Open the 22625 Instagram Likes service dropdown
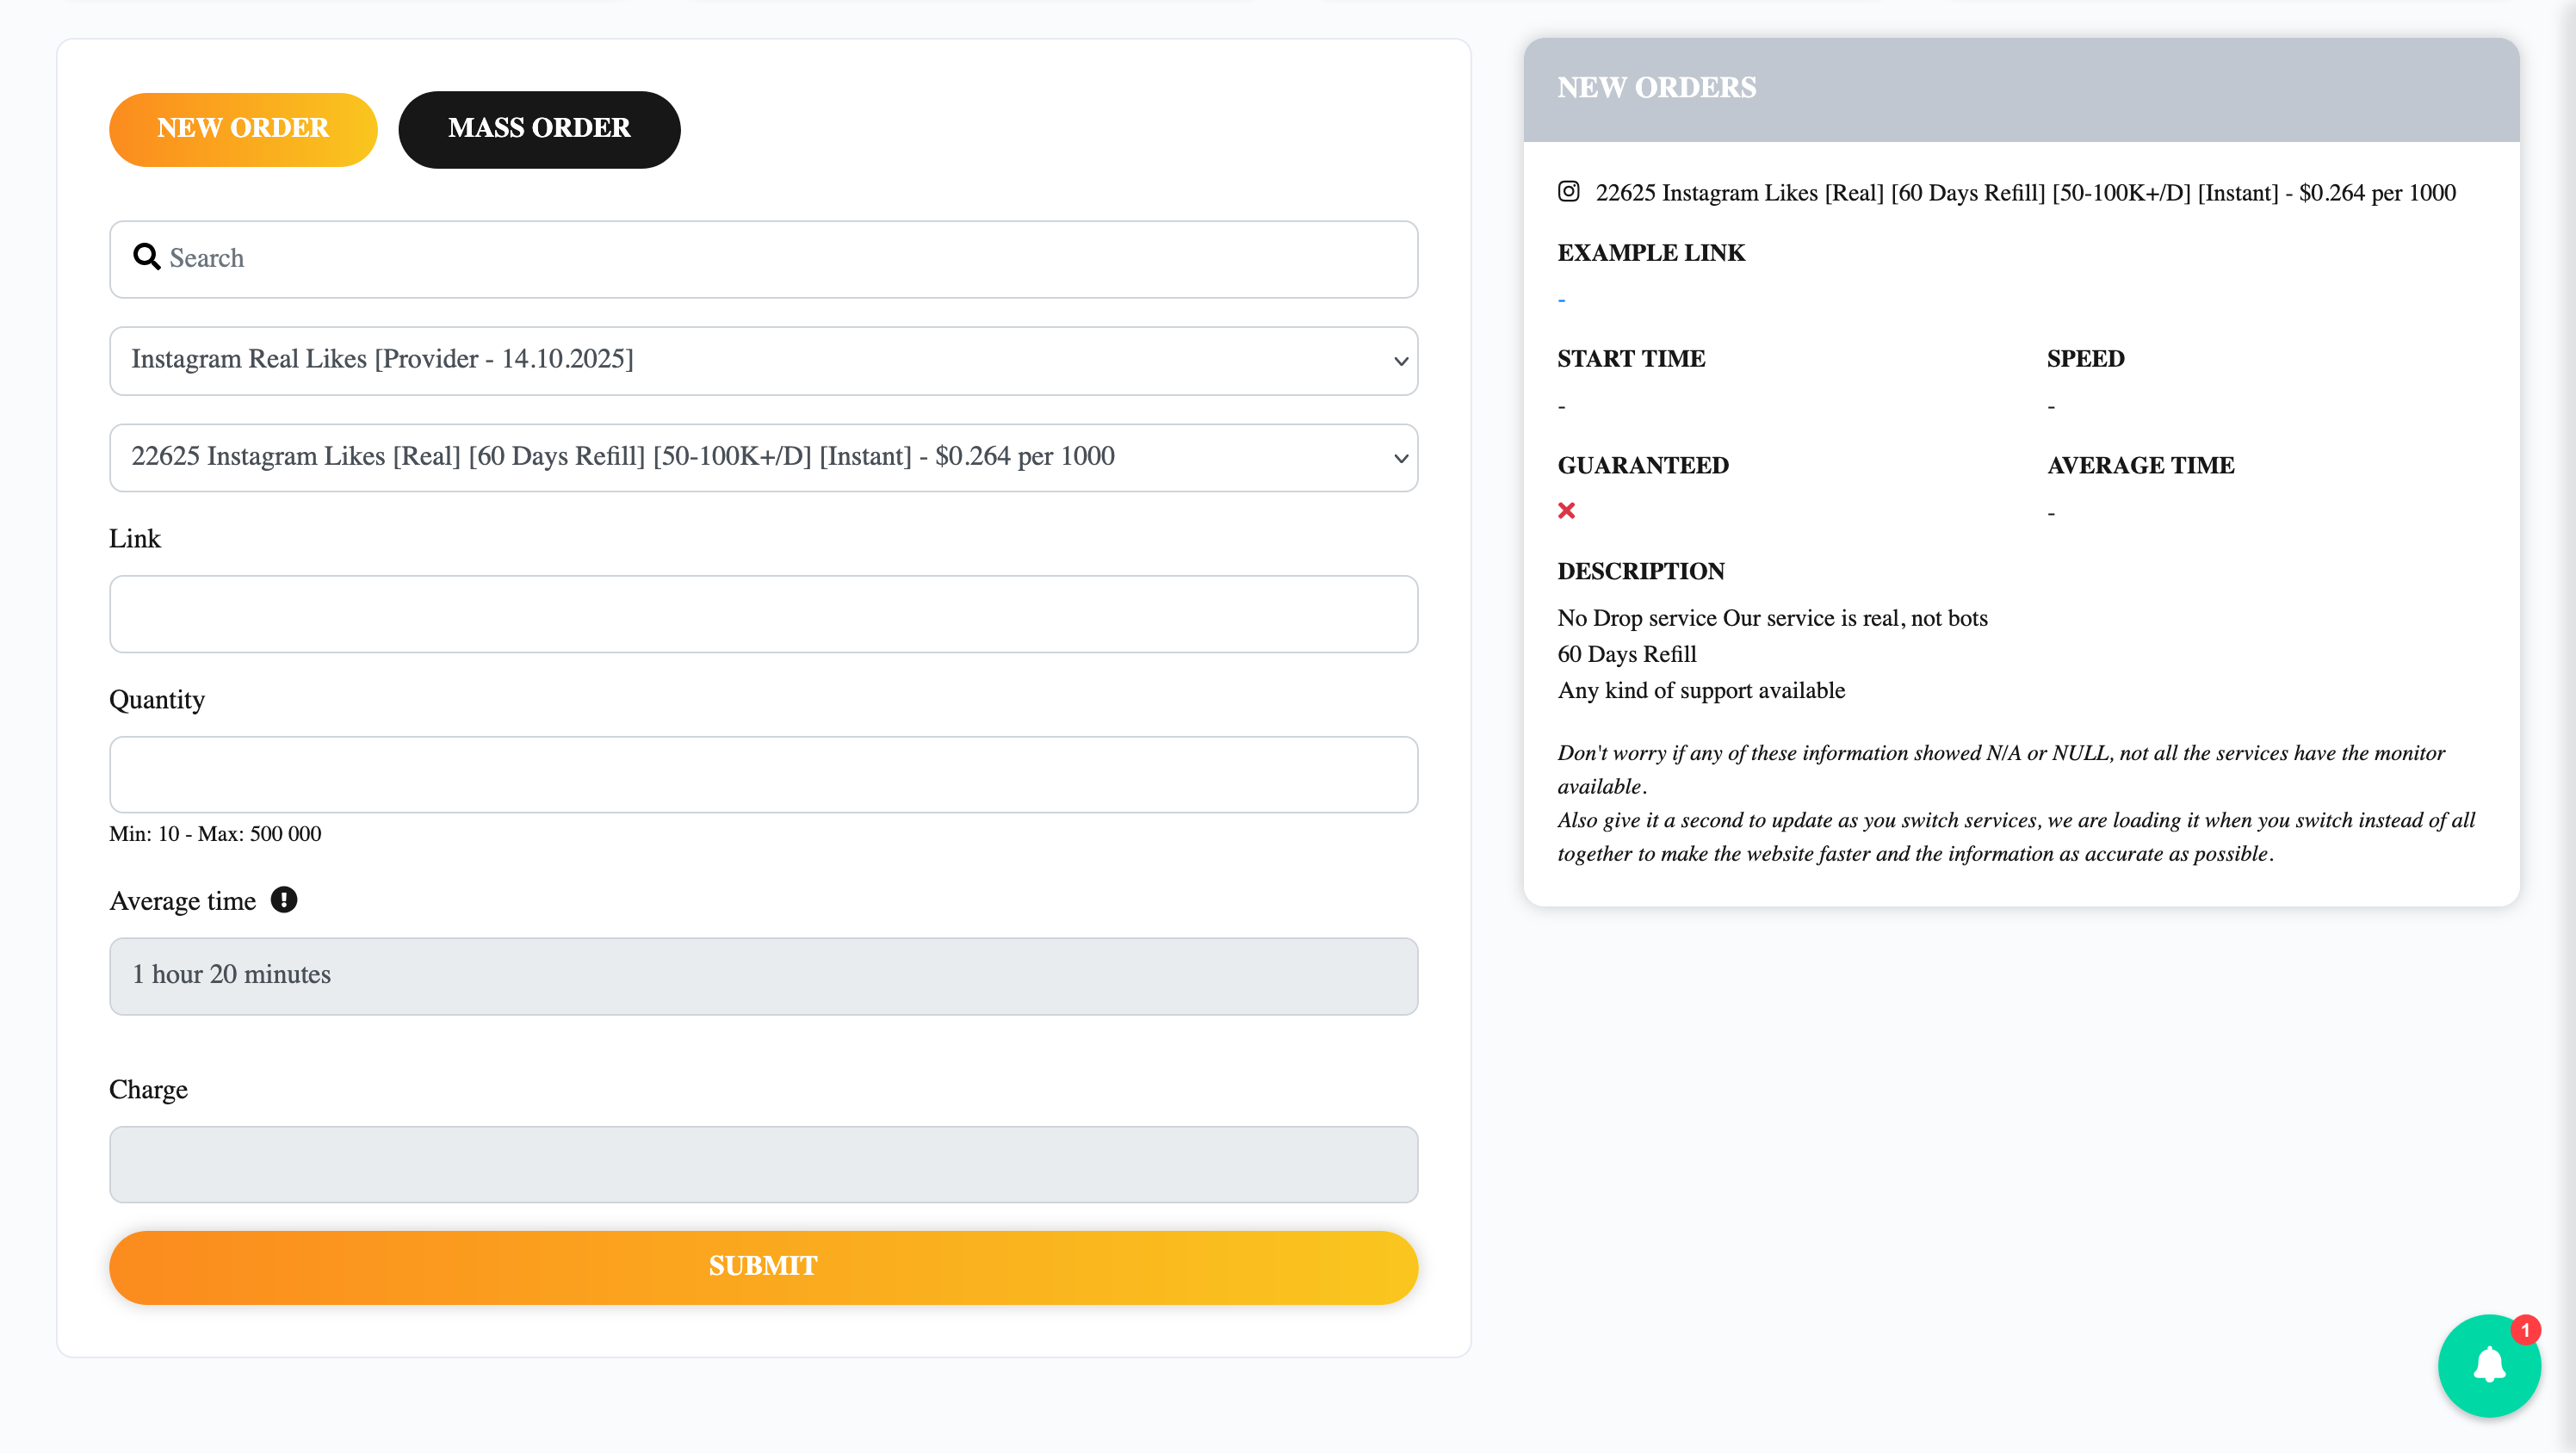The image size is (2576, 1453). 762,457
